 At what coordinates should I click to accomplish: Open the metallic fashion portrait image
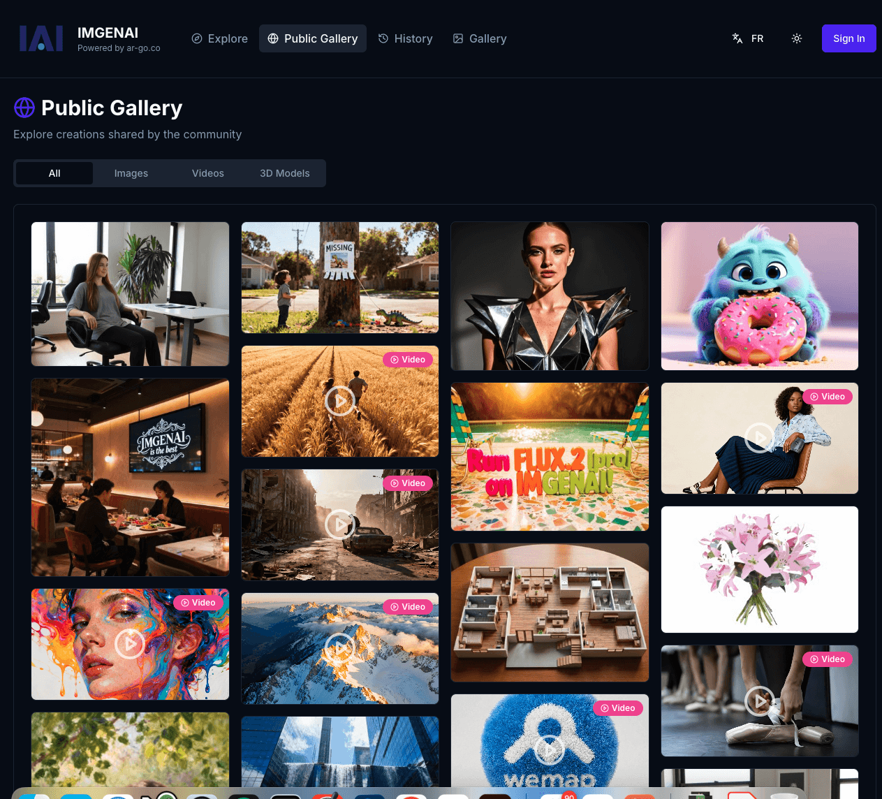pyautogui.click(x=550, y=296)
